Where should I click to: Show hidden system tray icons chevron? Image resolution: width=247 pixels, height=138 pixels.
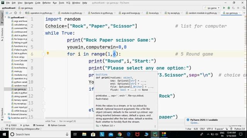coord(208,134)
